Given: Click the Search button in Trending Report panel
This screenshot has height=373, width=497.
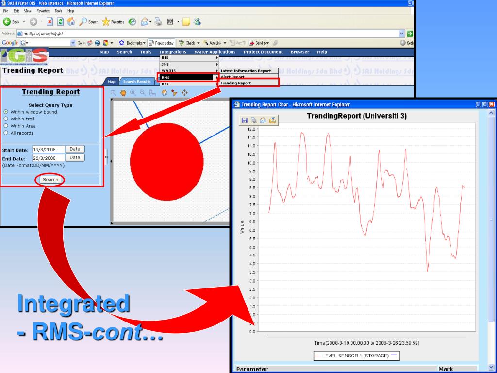Looking at the screenshot, I should [50, 180].
